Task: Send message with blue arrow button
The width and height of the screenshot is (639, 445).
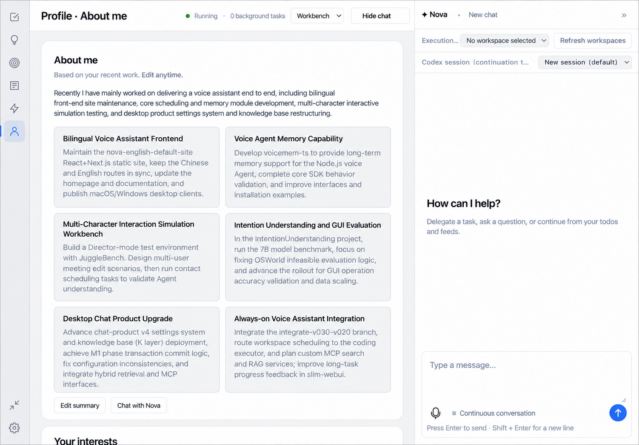Action: coord(618,413)
